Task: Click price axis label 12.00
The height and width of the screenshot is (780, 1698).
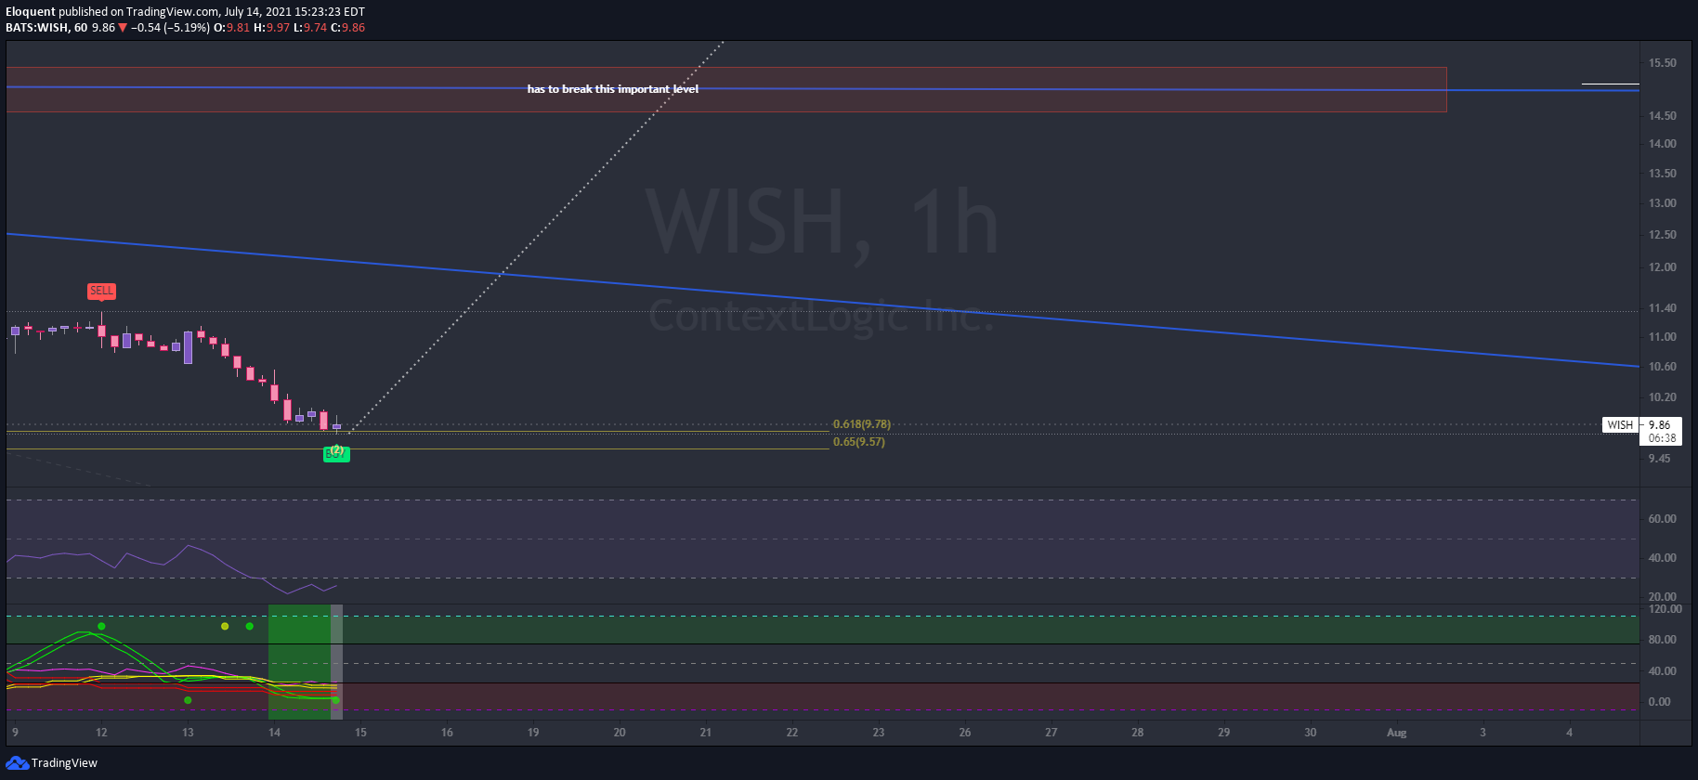Action: coord(1663,267)
